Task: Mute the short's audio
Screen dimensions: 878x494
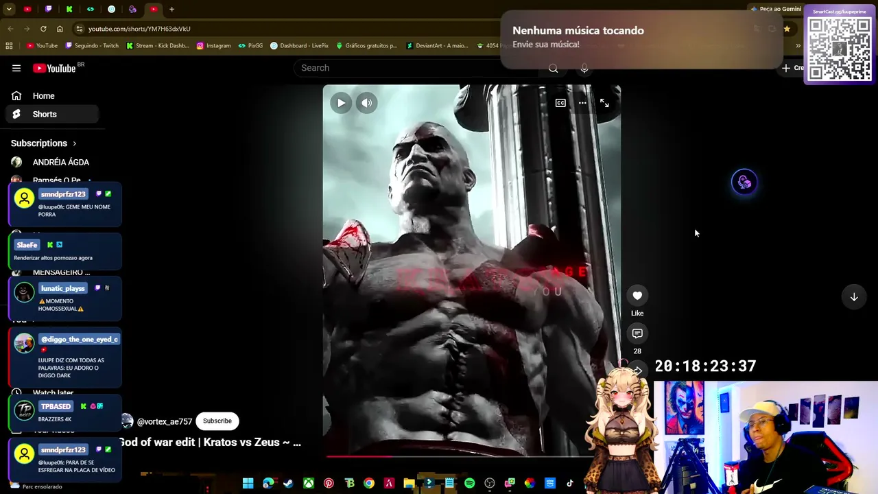Action: click(x=367, y=103)
